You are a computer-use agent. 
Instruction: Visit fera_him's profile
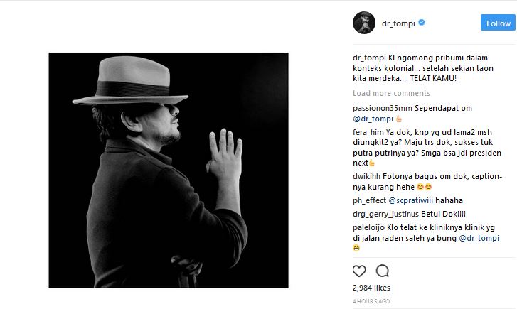click(x=368, y=132)
